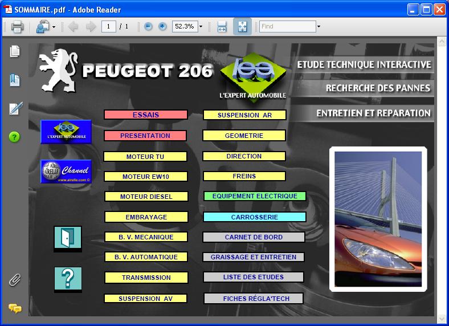Open the Comments panel icon
Viewport: 449px width, 326px height.
pyautogui.click(x=15, y=308)
